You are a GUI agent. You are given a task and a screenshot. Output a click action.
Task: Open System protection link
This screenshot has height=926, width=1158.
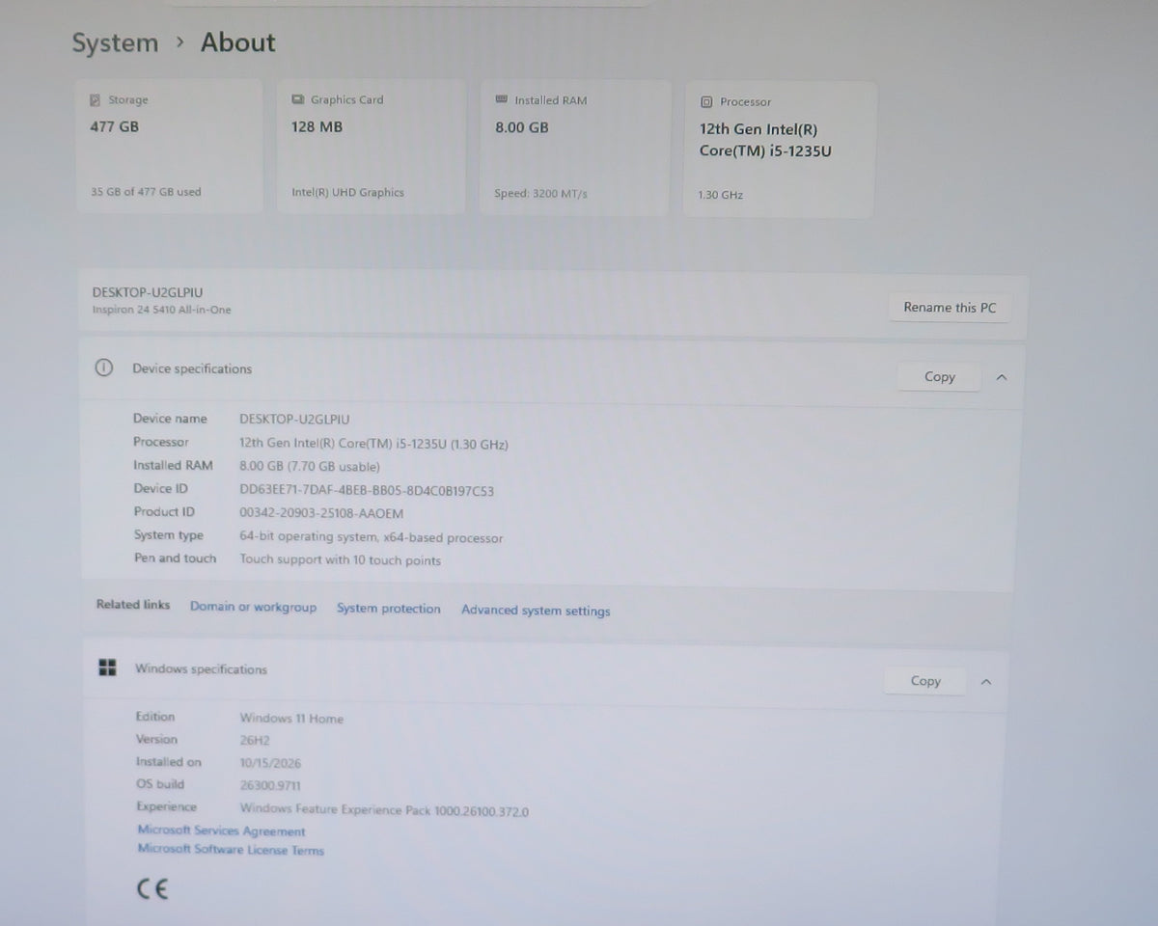pyautogui.click(x=388, y=609)
